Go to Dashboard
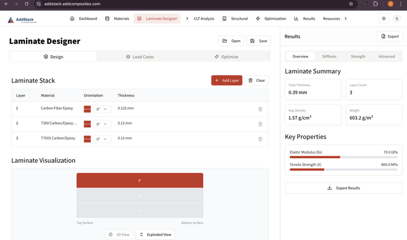Screen dimensions: 407x240 83,19
